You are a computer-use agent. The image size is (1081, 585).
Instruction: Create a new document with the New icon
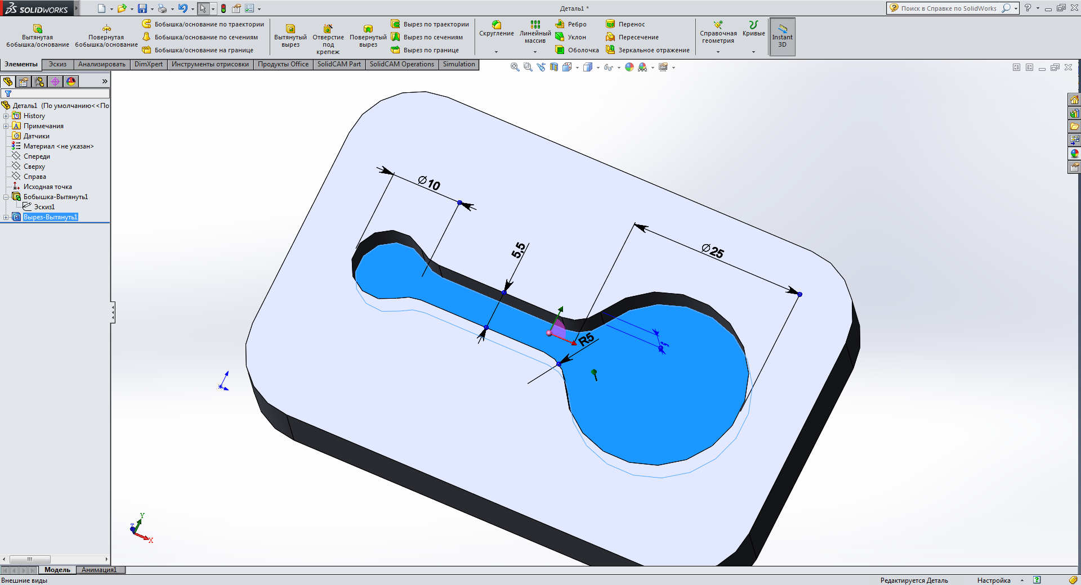point(101,8)
